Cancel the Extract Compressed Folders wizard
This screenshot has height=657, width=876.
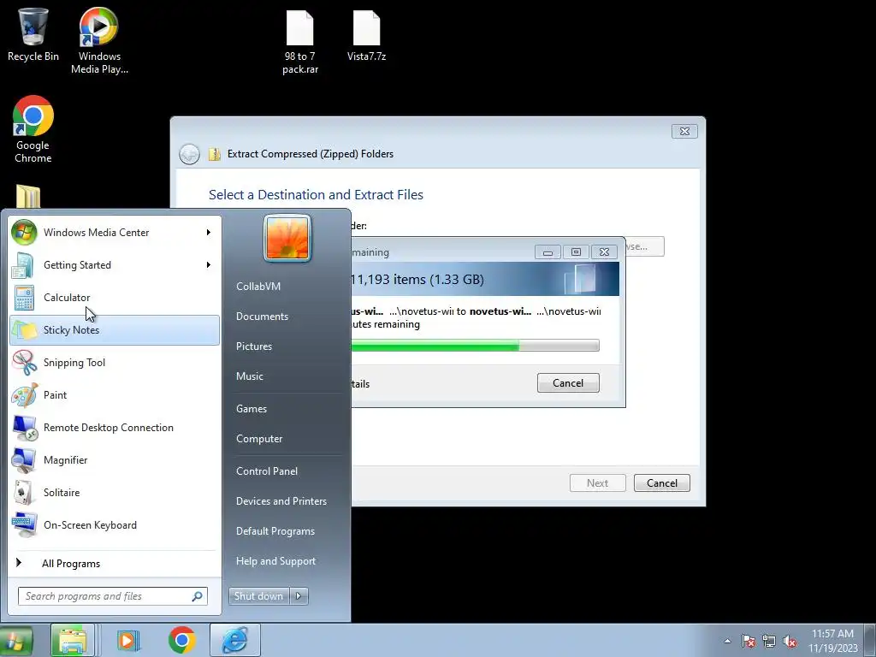[x=662, y=483]
